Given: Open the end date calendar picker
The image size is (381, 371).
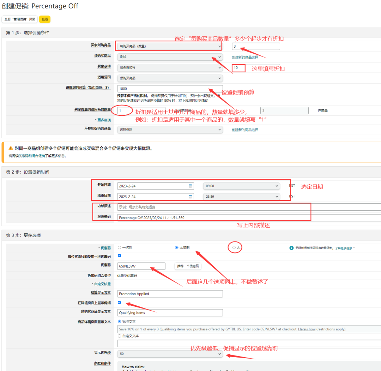Looking at the screenshot, I should coord(190,197).
